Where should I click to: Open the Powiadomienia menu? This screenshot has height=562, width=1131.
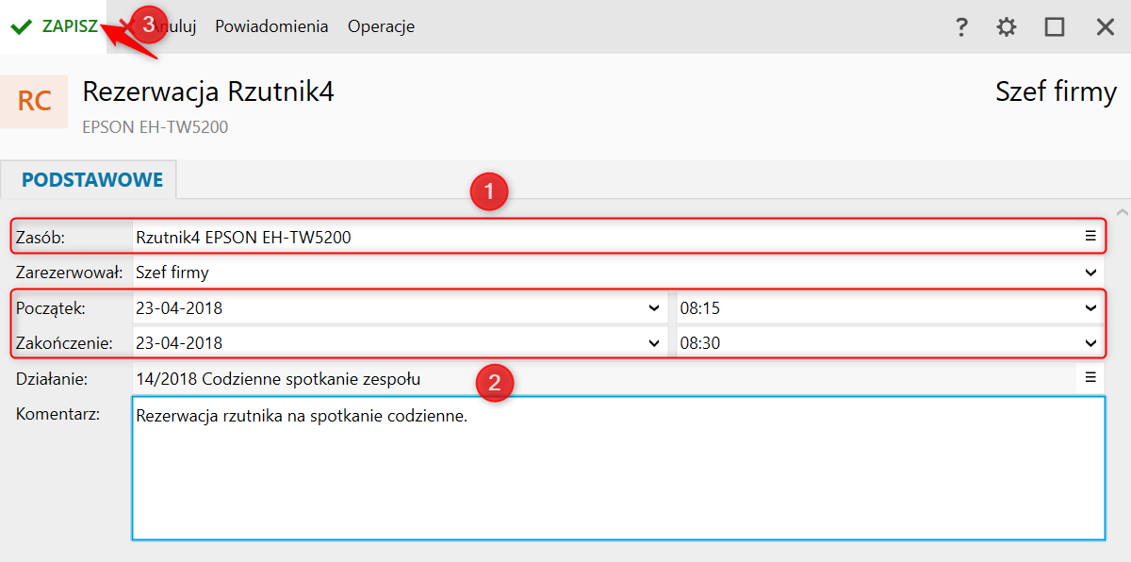point(271,26)
